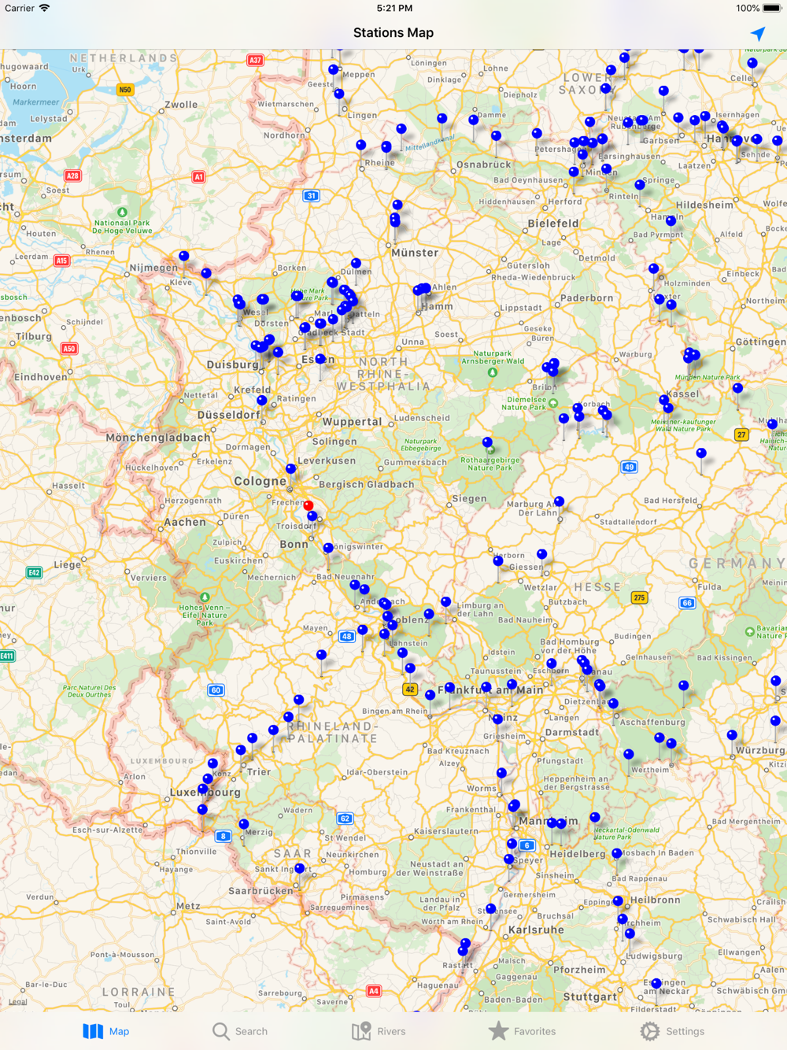Open the Settings tab
This screenshot has width=787, height=1050.
click(672, 1031)
